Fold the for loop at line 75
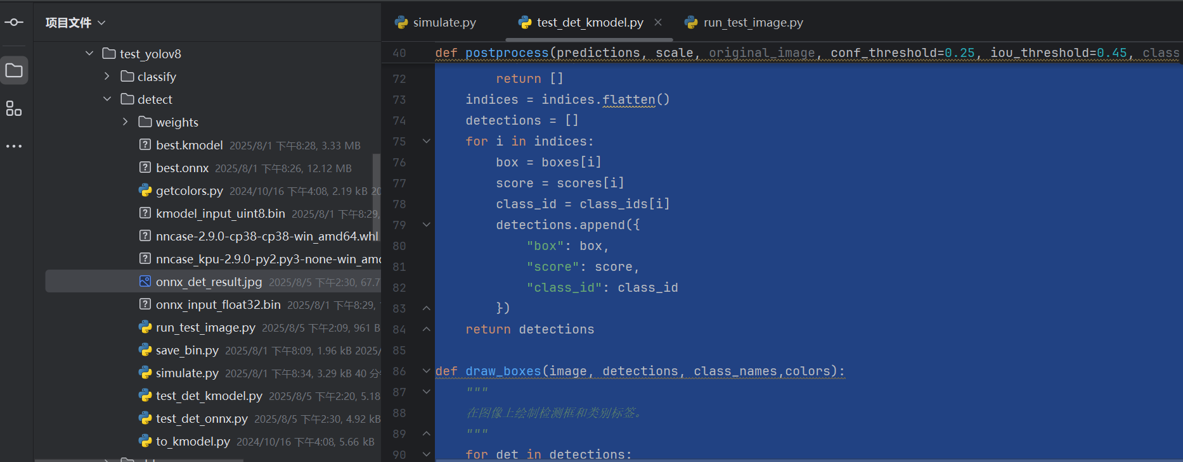 click(427, 141)
